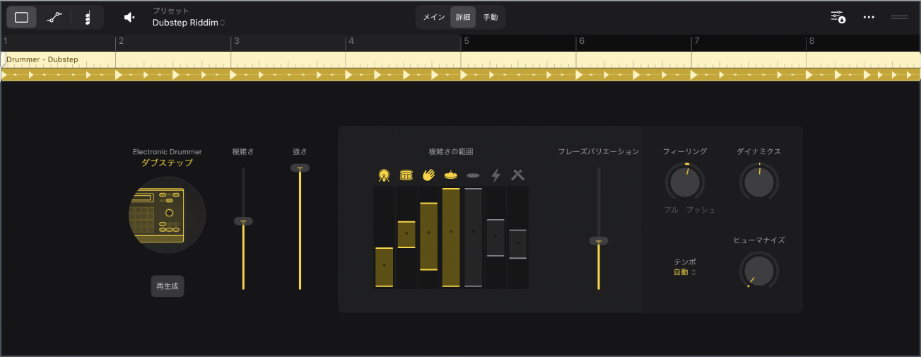921x357 pixels.
Task: Click the kick complexity range bar
Action: pyautogui.click(x=384, y=267)
